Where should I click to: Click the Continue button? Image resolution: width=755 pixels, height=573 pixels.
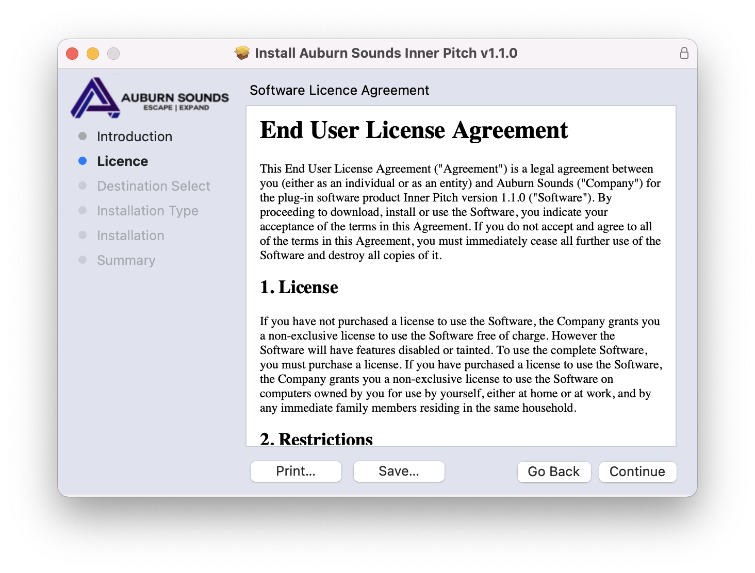[x=637, y=471]
